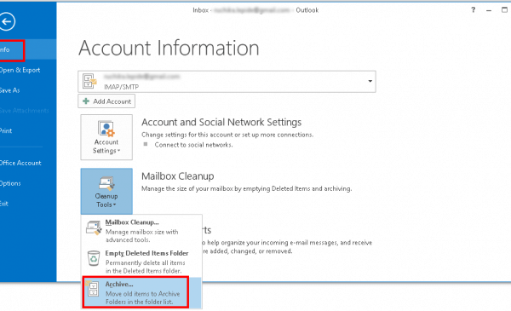Open the Cleanup Tools dropdown button
Image resolution: width=511 pixels, height=311 pixels.
pyautogui.click(x=106, y=191)
